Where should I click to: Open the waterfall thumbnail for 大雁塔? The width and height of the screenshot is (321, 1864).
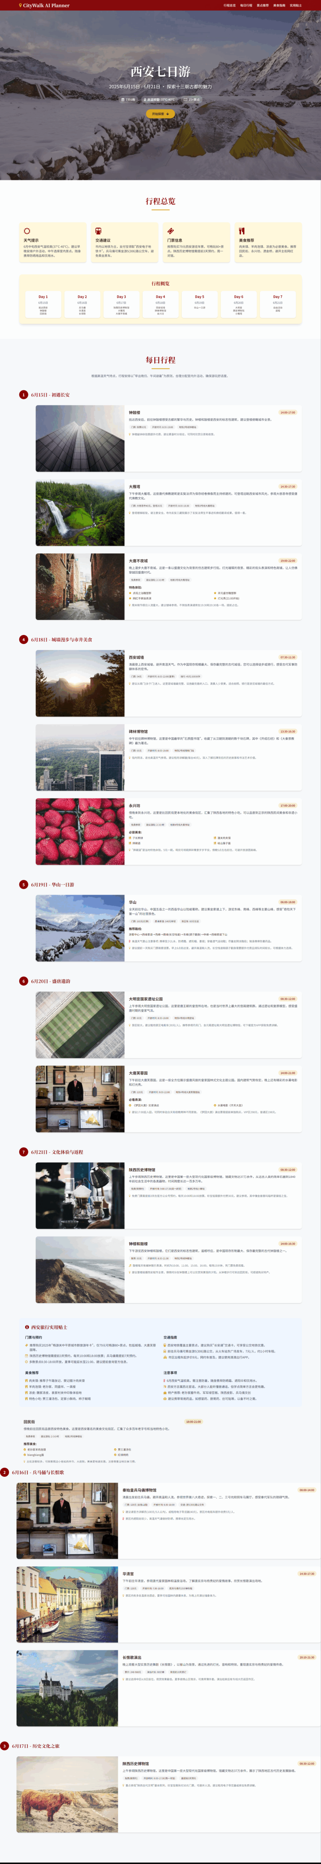80,512
